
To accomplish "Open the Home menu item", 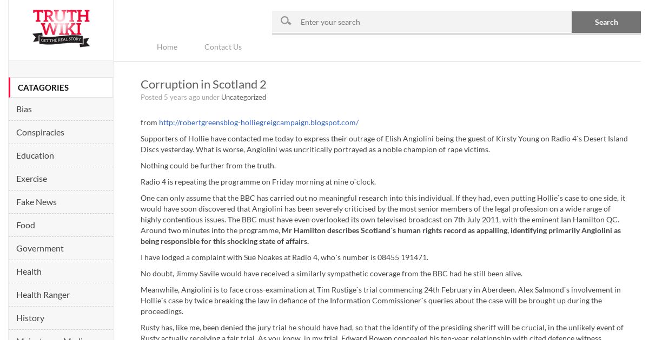I will tap(167, 47).
